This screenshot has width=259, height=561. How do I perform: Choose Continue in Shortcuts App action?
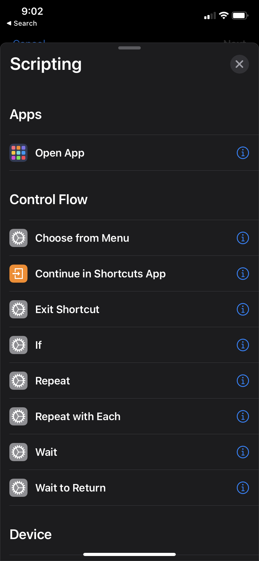click(x=100, y=274)
